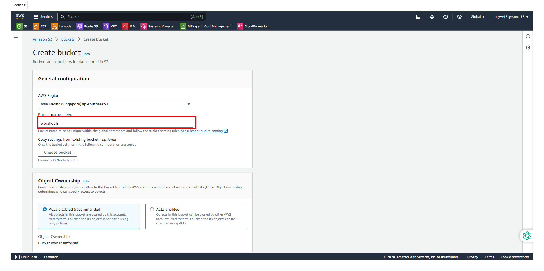This screenshot has width=544, height=271.
Task: Click Feedback in the footer
Action: 51,257
